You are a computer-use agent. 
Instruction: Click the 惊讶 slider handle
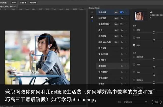(154, 40)
